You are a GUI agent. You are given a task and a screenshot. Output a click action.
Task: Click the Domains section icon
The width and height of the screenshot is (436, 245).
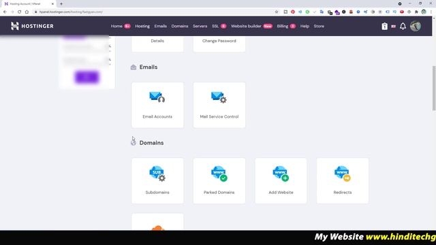(x=134, y=142)
